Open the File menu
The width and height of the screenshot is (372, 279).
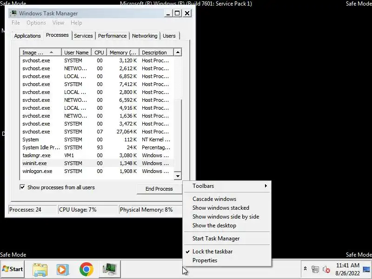pyautogui.click(x=16, y=23)
